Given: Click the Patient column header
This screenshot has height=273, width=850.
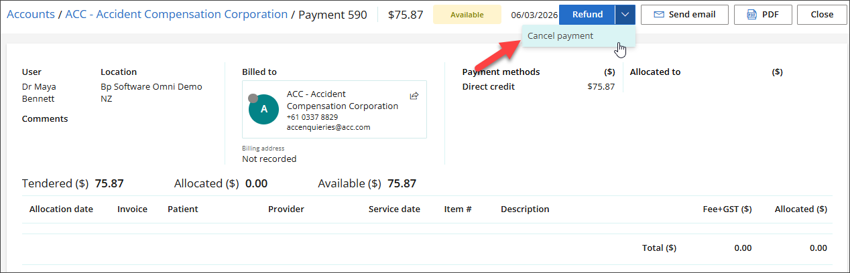Looking at the screenshot, I should 182,209.
